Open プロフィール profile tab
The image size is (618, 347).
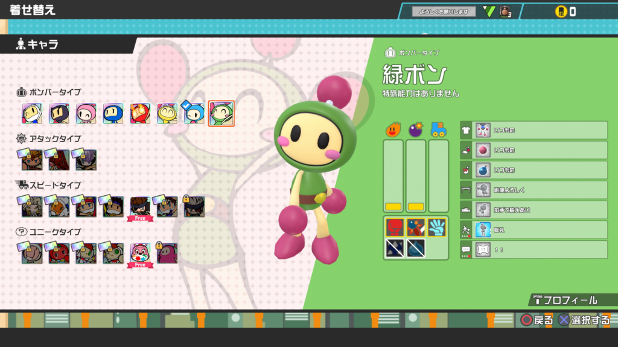click(x=569, y=300)
